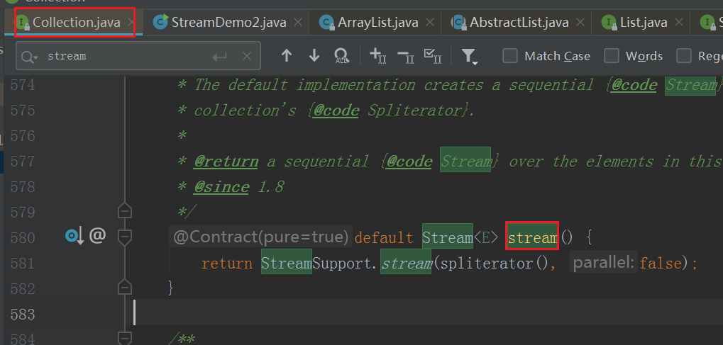Collapse the method end fold marker at line 582
Image resolution: width=723 pixels, height=345 pixels.
click(124, 288)
